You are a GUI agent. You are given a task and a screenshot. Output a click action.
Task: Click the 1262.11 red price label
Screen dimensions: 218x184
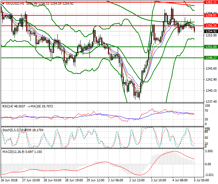coord(211,2)
